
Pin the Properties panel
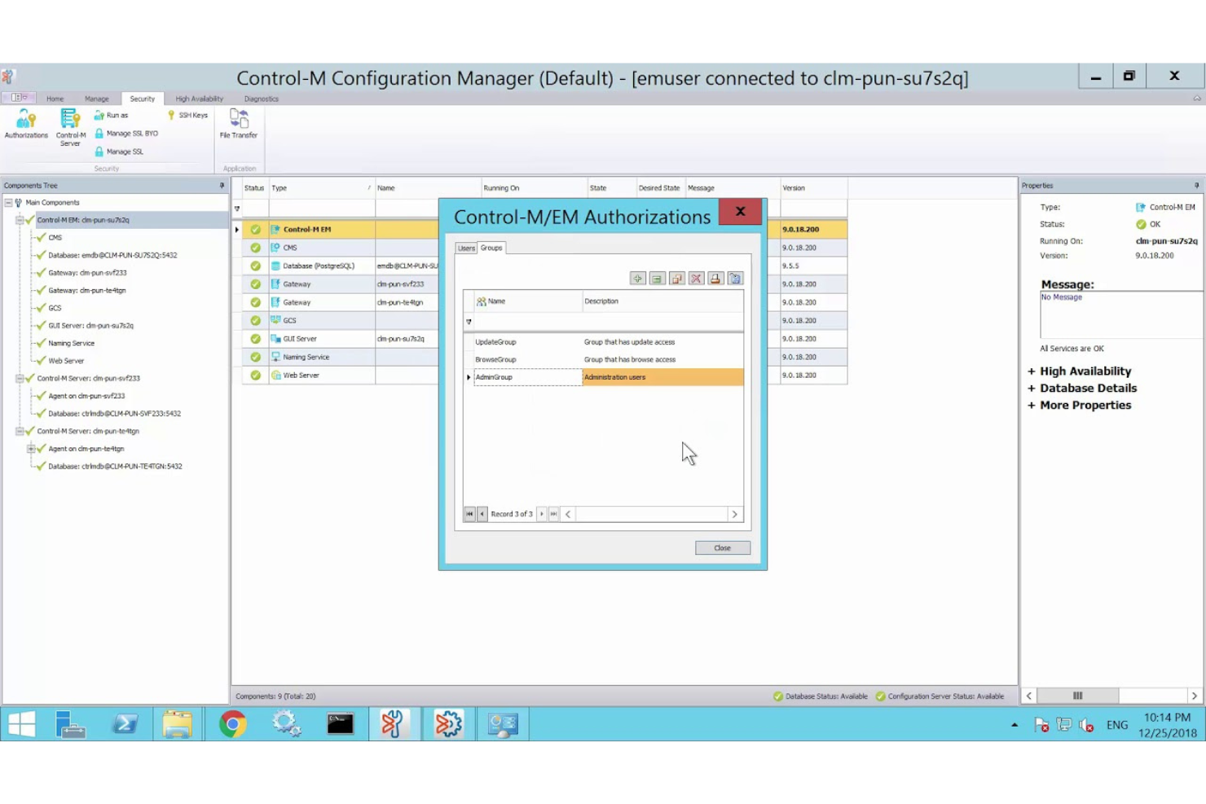click(x=1196, y=186)
